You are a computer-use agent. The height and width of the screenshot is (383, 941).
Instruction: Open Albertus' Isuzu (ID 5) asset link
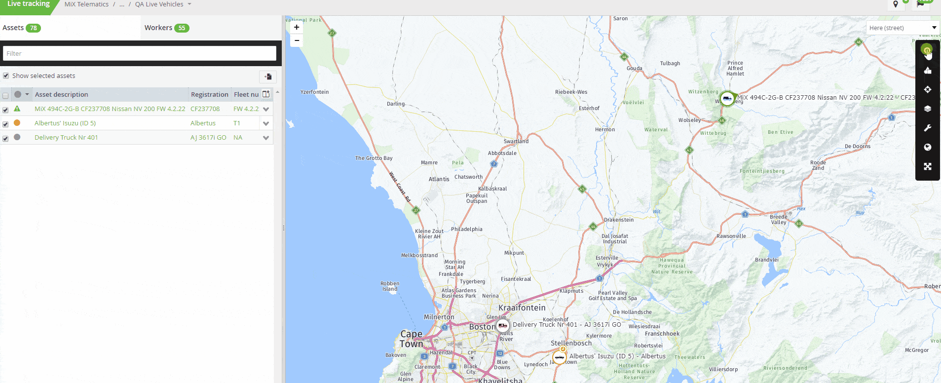(65, 123)
